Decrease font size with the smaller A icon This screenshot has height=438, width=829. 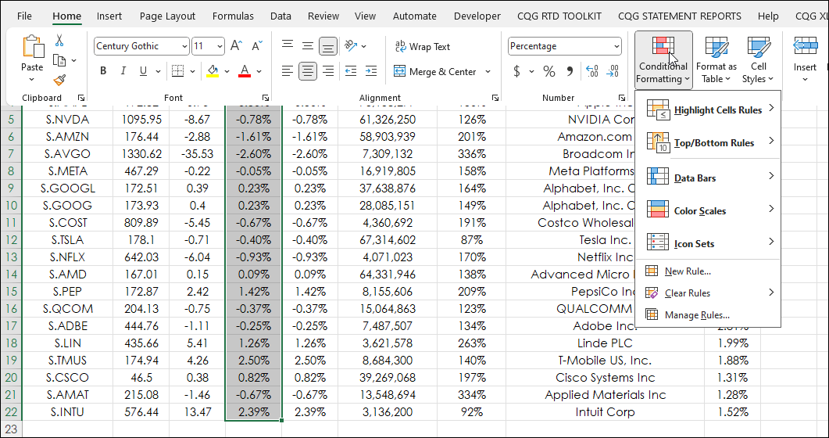pyautogui.click(x=257, y=46)
